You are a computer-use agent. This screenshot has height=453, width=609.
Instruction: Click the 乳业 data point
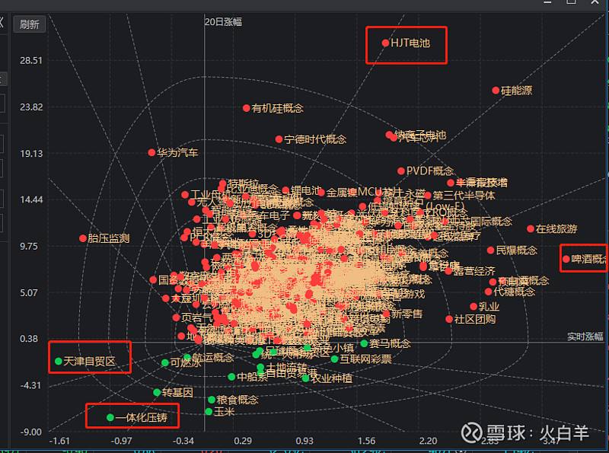click(x=473, y=307)
